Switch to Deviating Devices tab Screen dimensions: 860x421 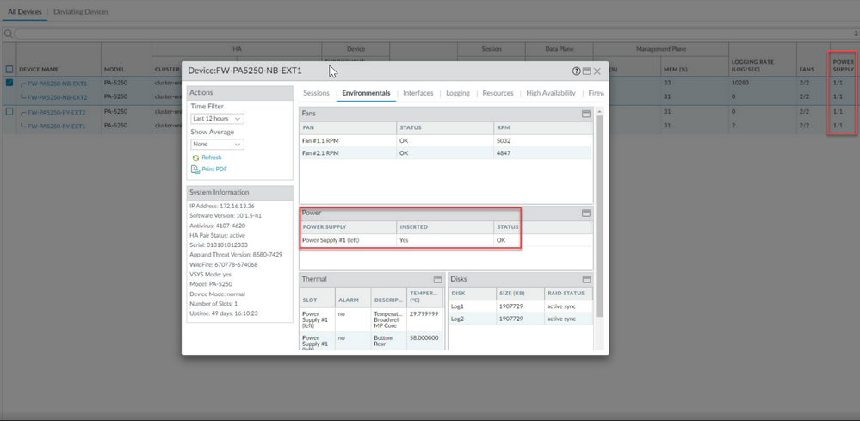(x=81, y=11)
